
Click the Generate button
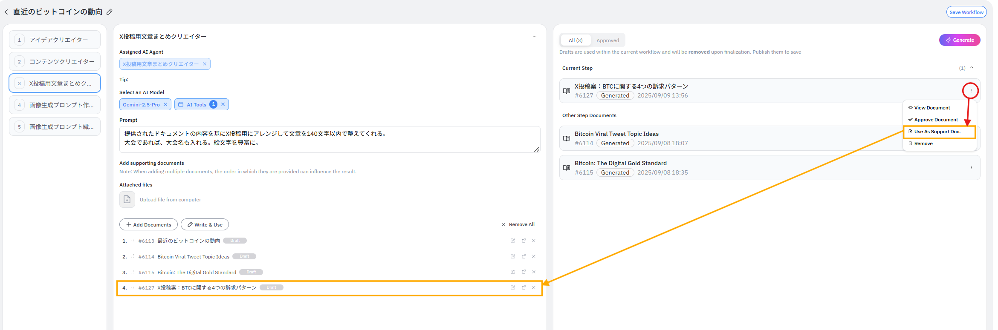point(959,40)
